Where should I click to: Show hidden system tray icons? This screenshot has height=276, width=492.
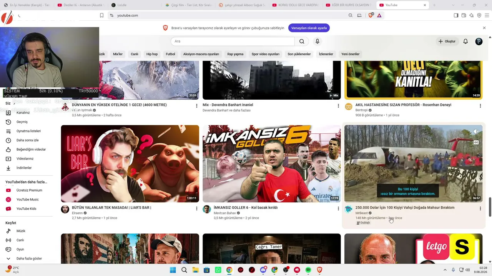(x=445, y=270)
